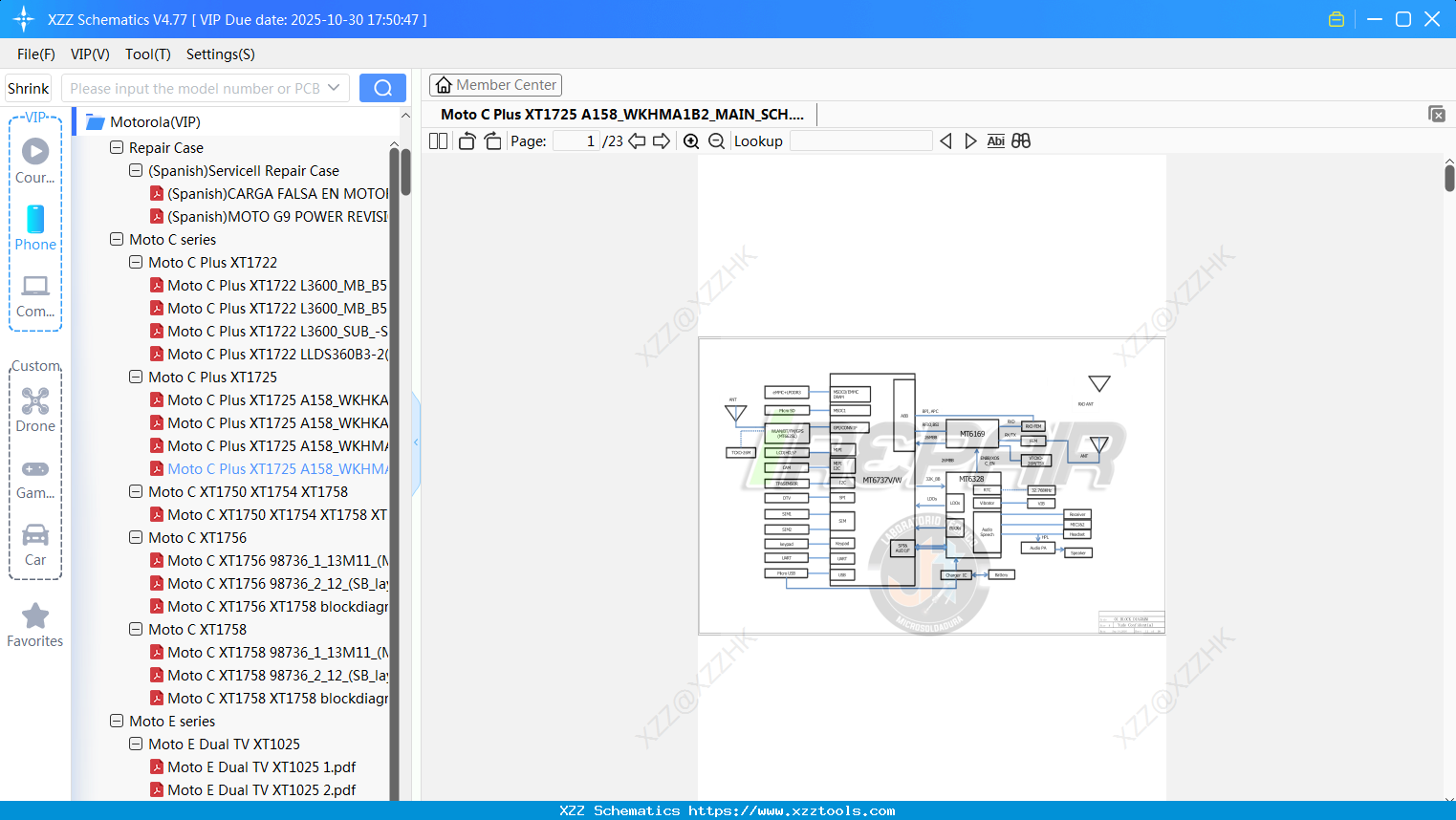This screenshot has width=1456, height=820.
Task: Collapse the Moto E series node
Action: [117, 722]
